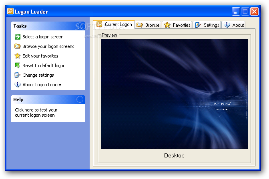Select Edit your favorites link

(x=40, y=56)
